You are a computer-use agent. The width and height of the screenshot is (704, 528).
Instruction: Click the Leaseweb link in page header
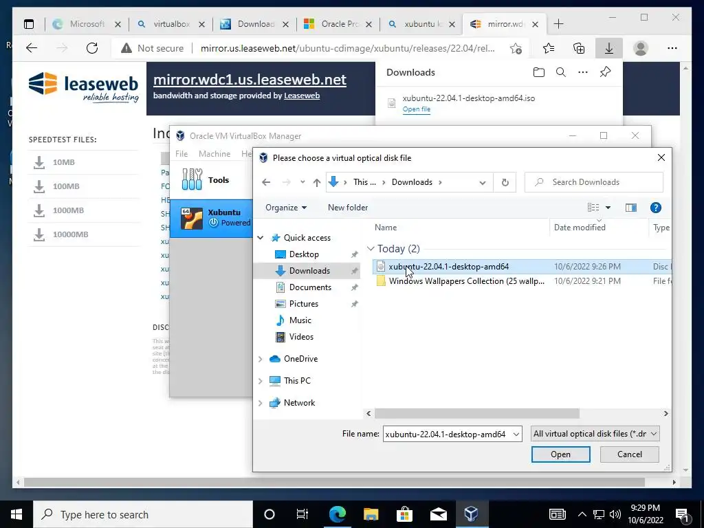(302, 96)
